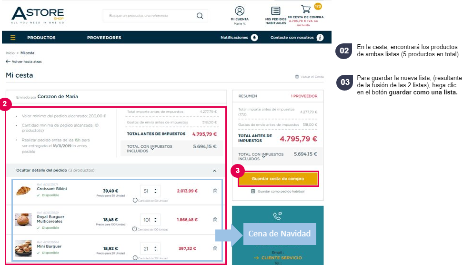Click Guardar cesta de compra button
The height and width of the screenshot is (265, 473).
[x=278, y=179]
